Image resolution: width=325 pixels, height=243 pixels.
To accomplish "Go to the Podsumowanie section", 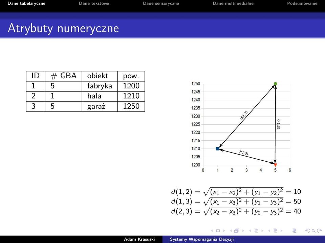I will (x=302, y=3).
